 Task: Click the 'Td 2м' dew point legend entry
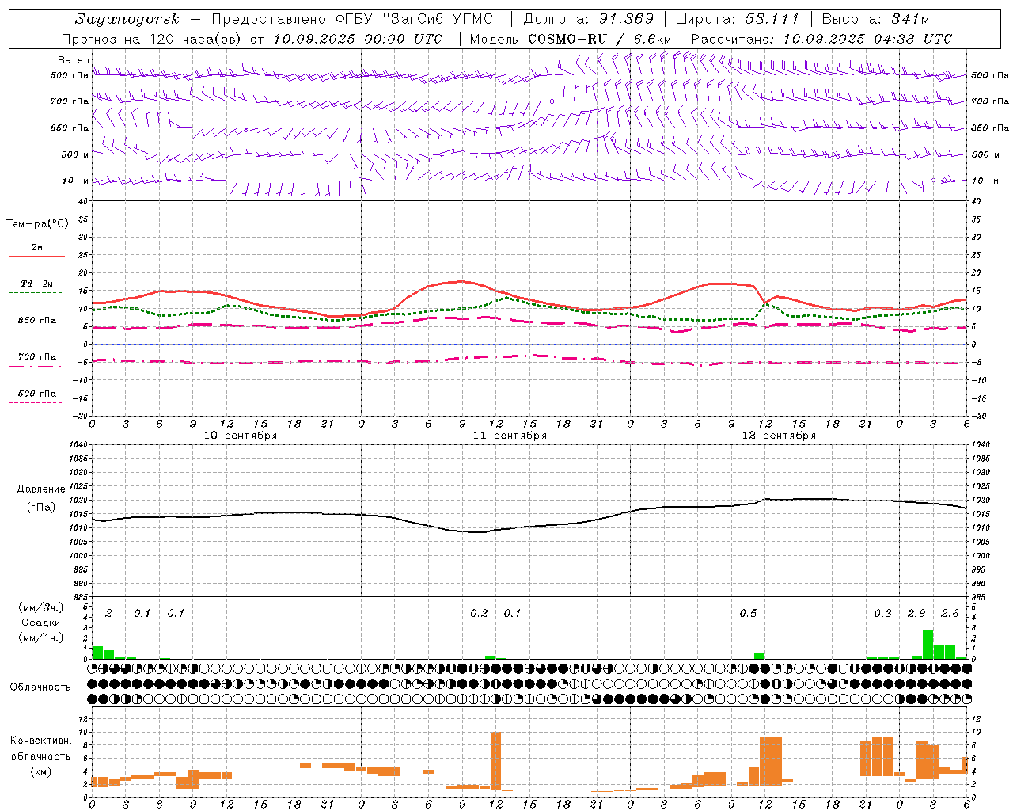tap(37, 284)
